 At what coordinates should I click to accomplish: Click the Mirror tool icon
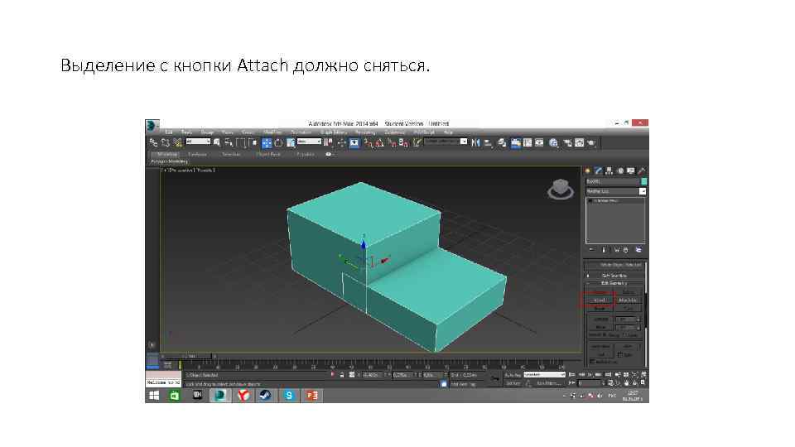475,143
